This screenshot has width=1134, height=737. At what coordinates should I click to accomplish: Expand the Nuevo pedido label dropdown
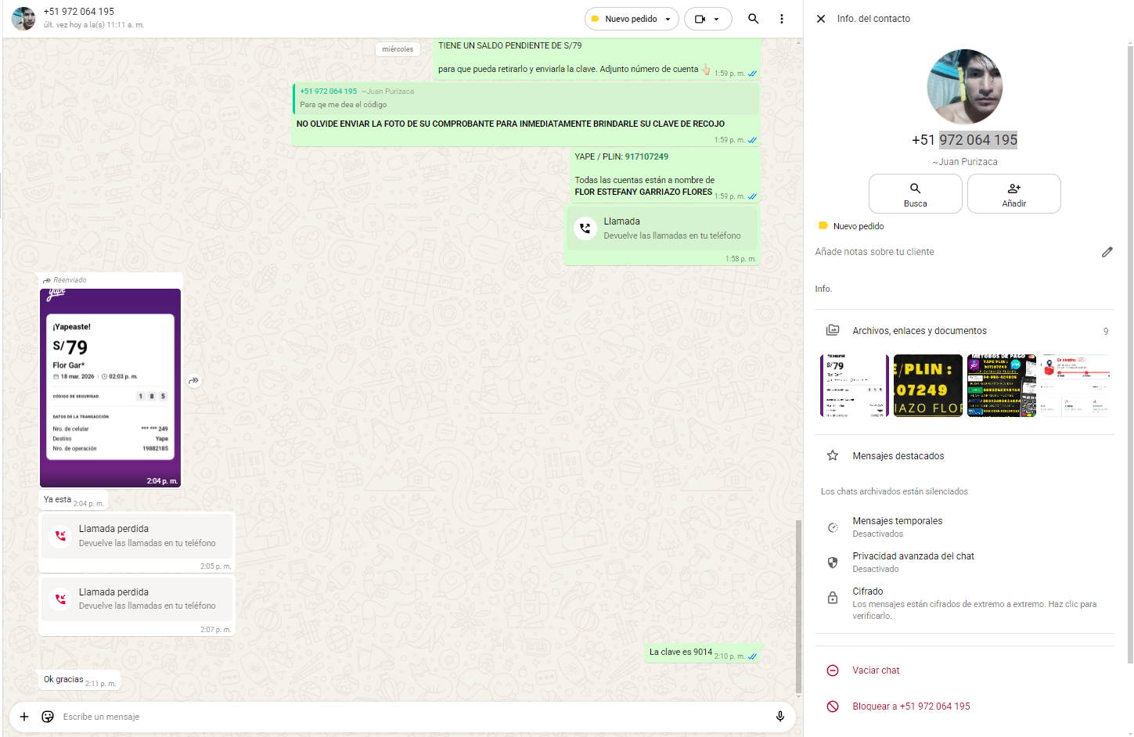[668, 19]
